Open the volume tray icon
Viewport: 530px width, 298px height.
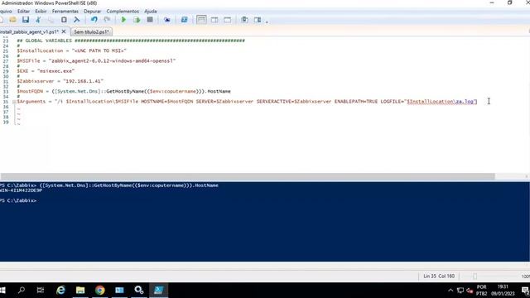point(470,291)
